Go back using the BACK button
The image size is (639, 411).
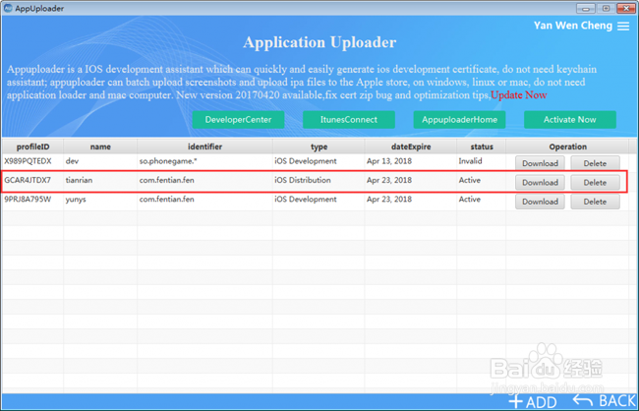click(604, 401)
